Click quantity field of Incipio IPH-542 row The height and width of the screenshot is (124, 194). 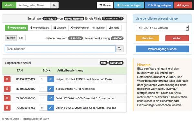[43, 79]
